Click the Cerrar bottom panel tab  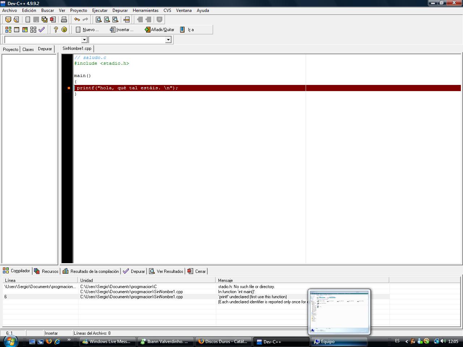(x=196, y=271)
